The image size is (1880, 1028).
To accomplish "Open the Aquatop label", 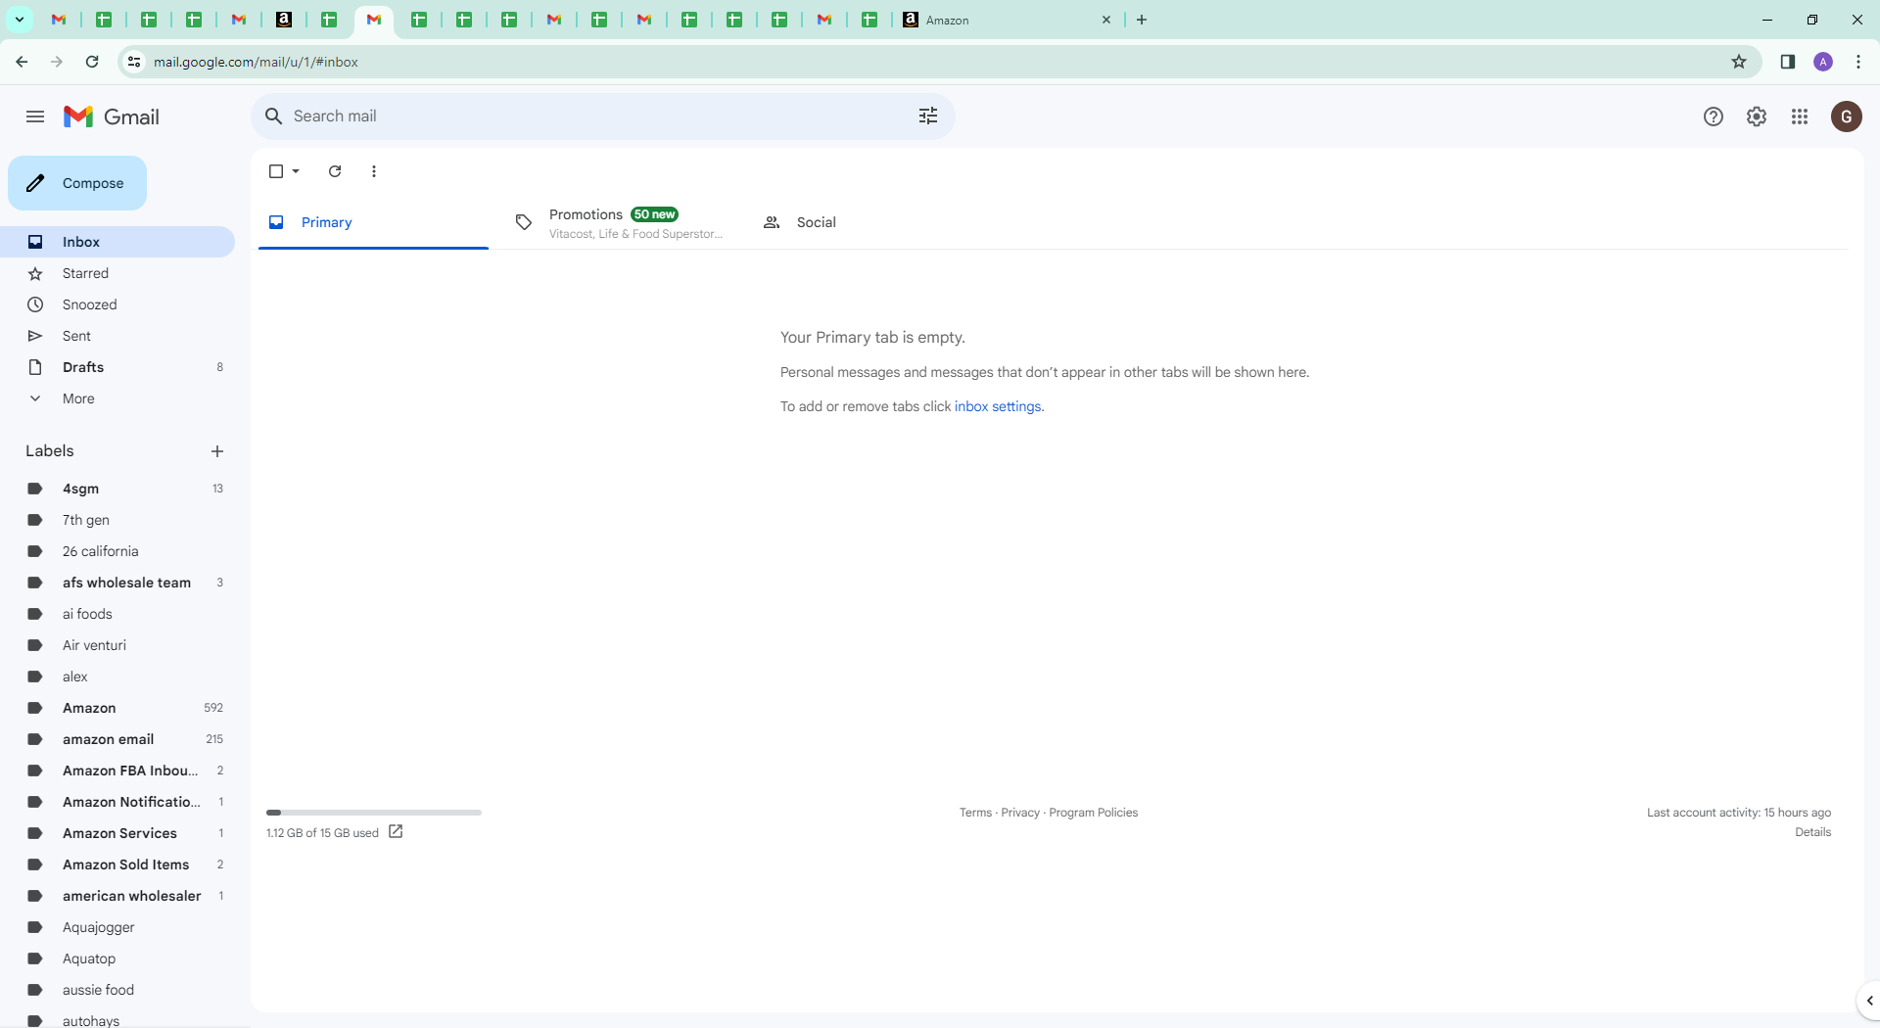I will click(x=117, y=958).
